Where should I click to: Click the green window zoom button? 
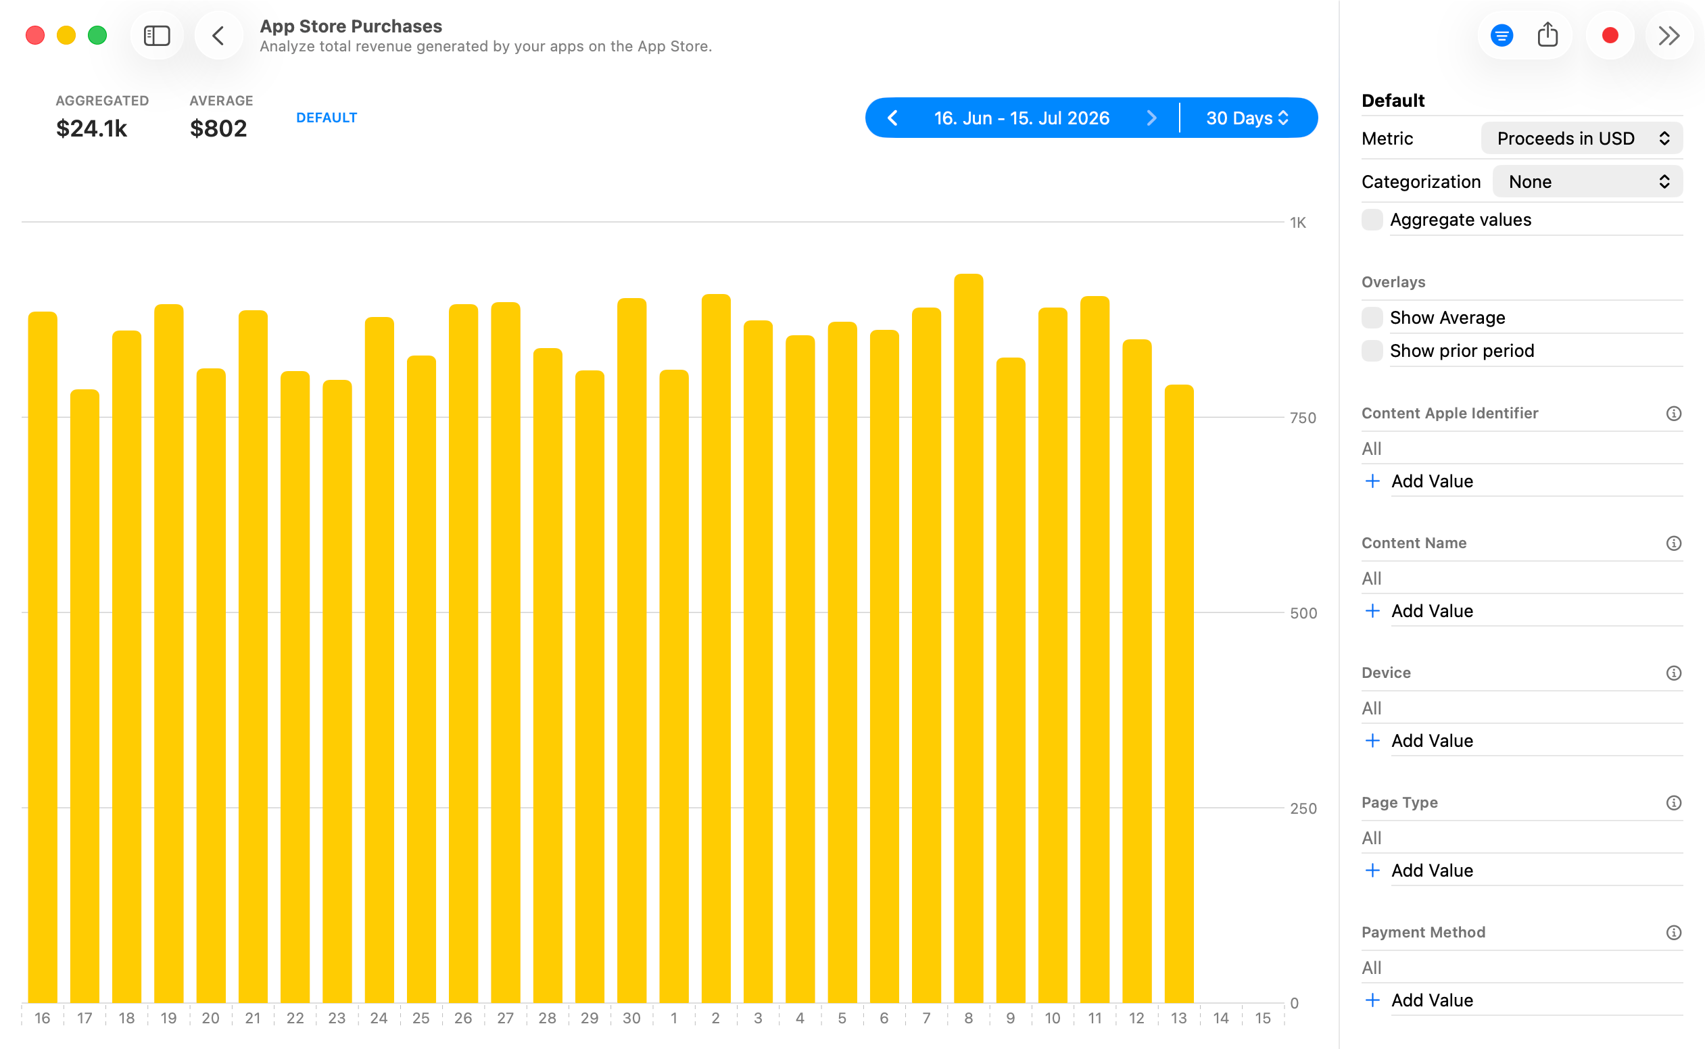click(97, 35)
